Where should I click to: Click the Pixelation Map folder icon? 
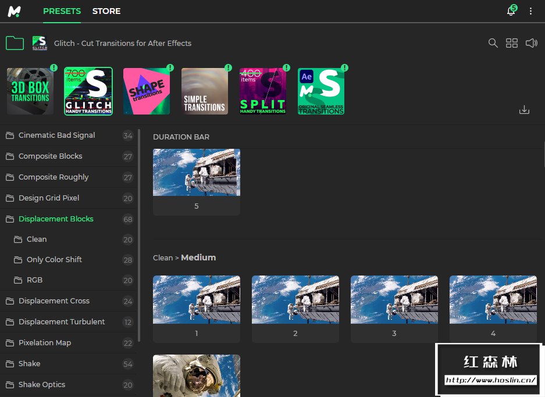coord(10,343)
